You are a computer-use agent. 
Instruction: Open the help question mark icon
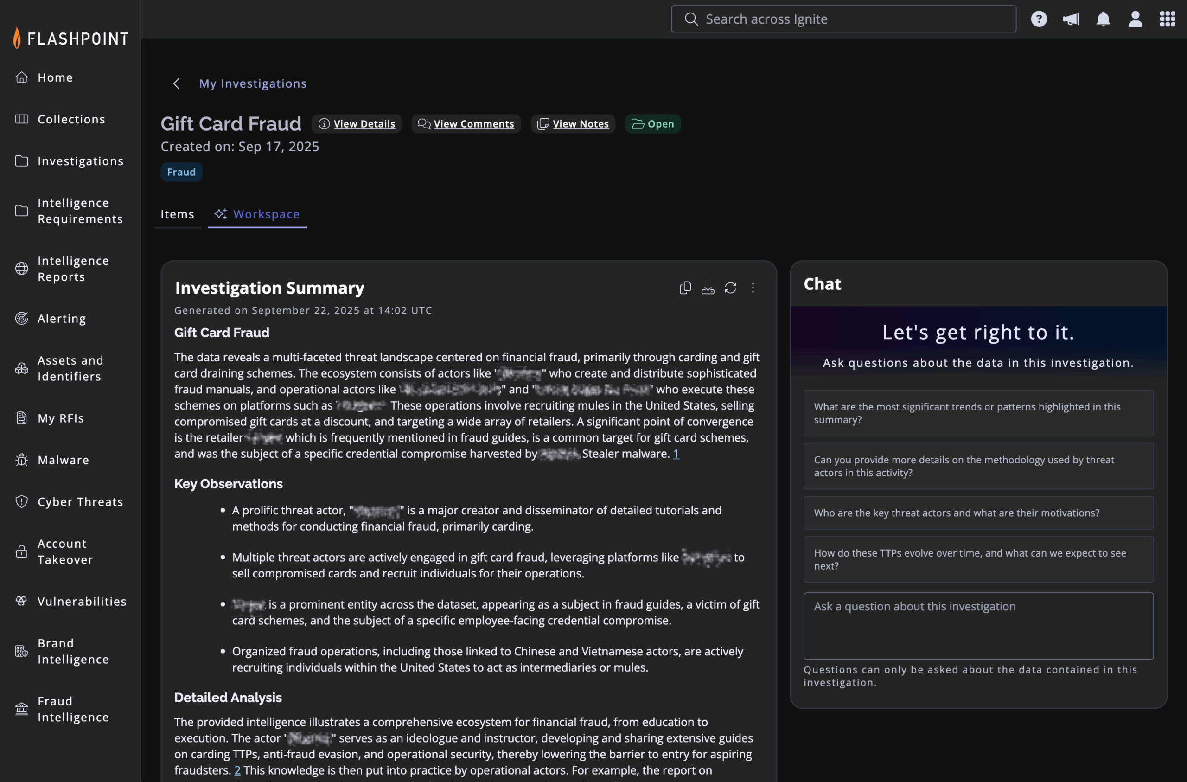1039,19
